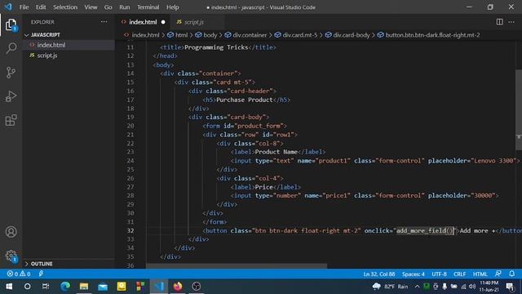
Task: Click the Purchase Product heading text in code
Action: click(245, 100)
